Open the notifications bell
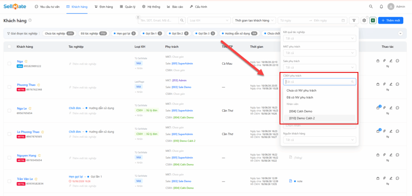 pyautogui.click(x=381, y=6)
